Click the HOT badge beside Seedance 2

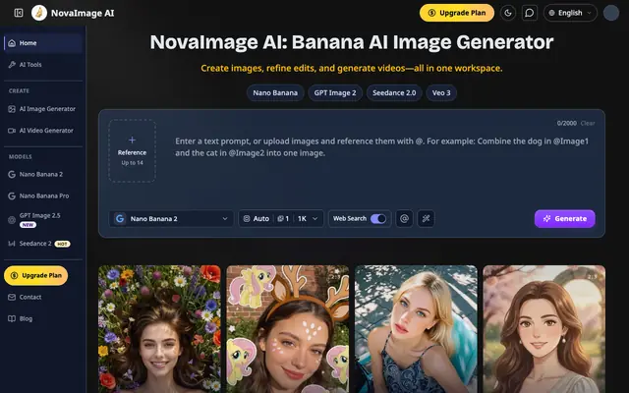62,244
